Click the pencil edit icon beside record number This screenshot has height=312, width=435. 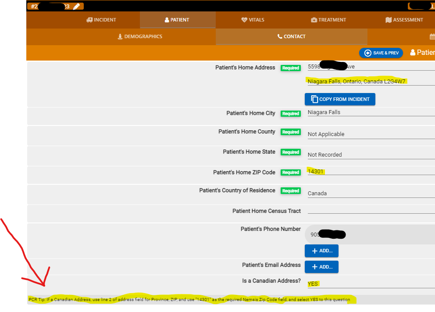pyautogui.click(x=77, y=7)
